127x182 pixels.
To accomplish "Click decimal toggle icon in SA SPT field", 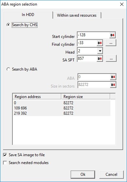I will click(100, 58).
